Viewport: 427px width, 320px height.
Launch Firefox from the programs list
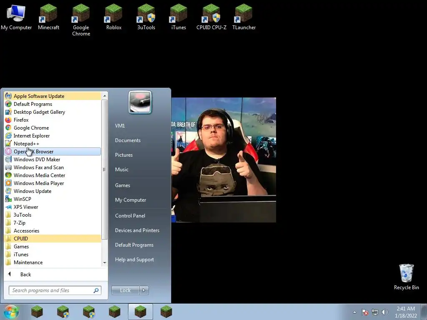pos(53,120)
